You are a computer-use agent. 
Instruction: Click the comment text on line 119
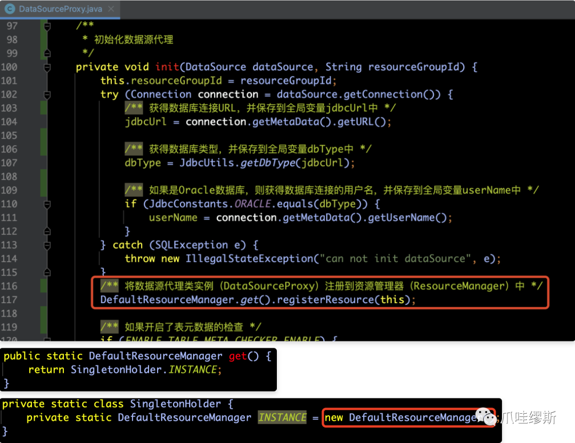181,327
